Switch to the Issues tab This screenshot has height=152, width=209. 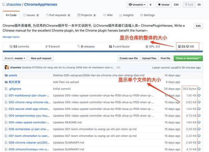31,15
